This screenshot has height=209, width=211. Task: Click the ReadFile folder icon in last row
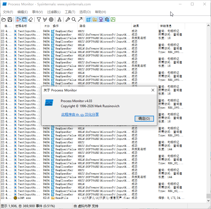(x=53, y=198)
